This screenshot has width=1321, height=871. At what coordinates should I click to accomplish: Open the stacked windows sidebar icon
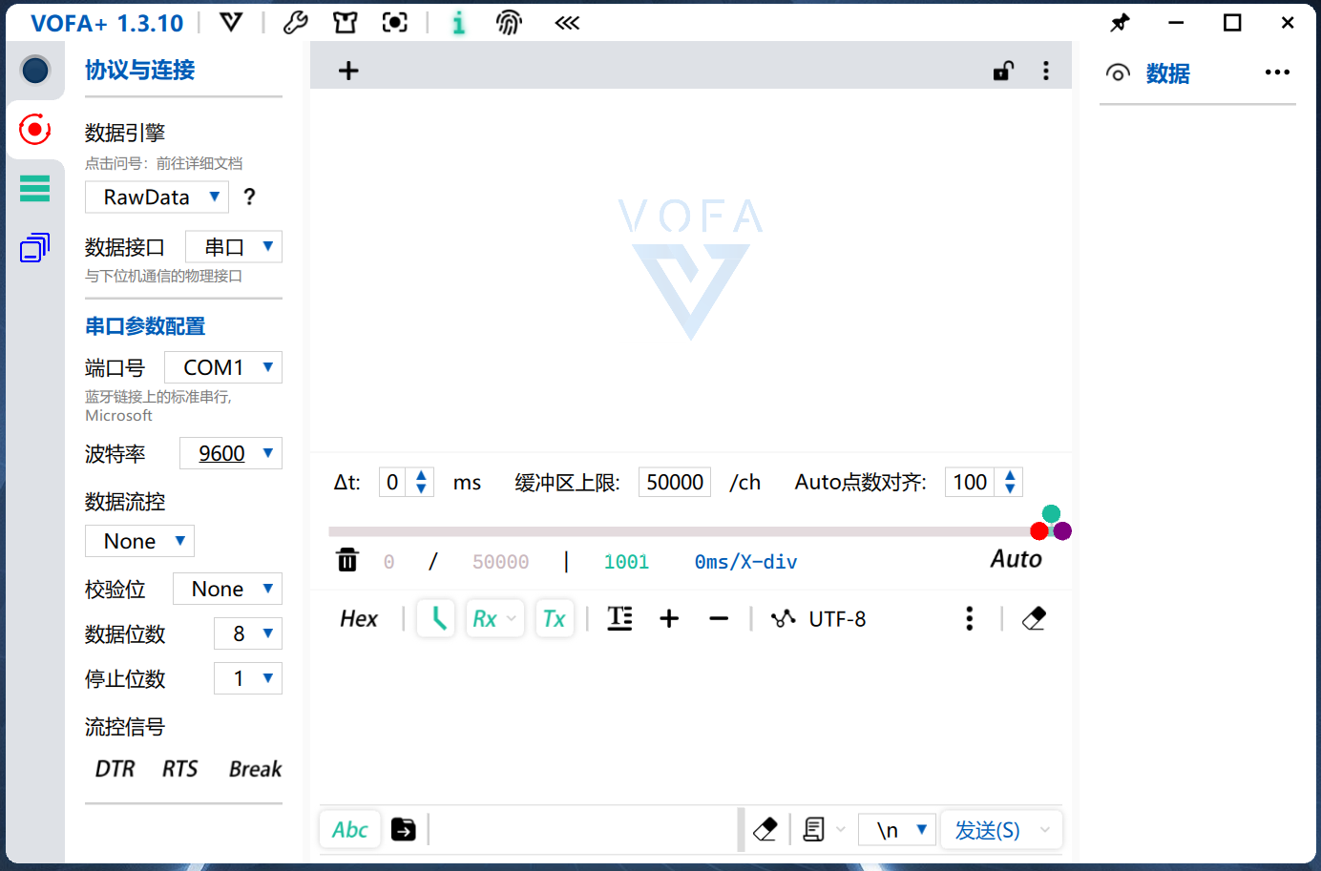[x=34, y=248]
